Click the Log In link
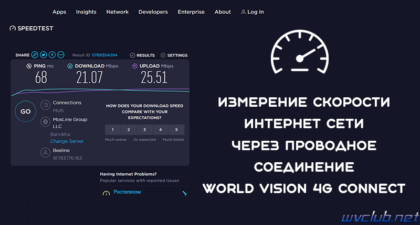This screenshot has width=420, height=225. 256,12
